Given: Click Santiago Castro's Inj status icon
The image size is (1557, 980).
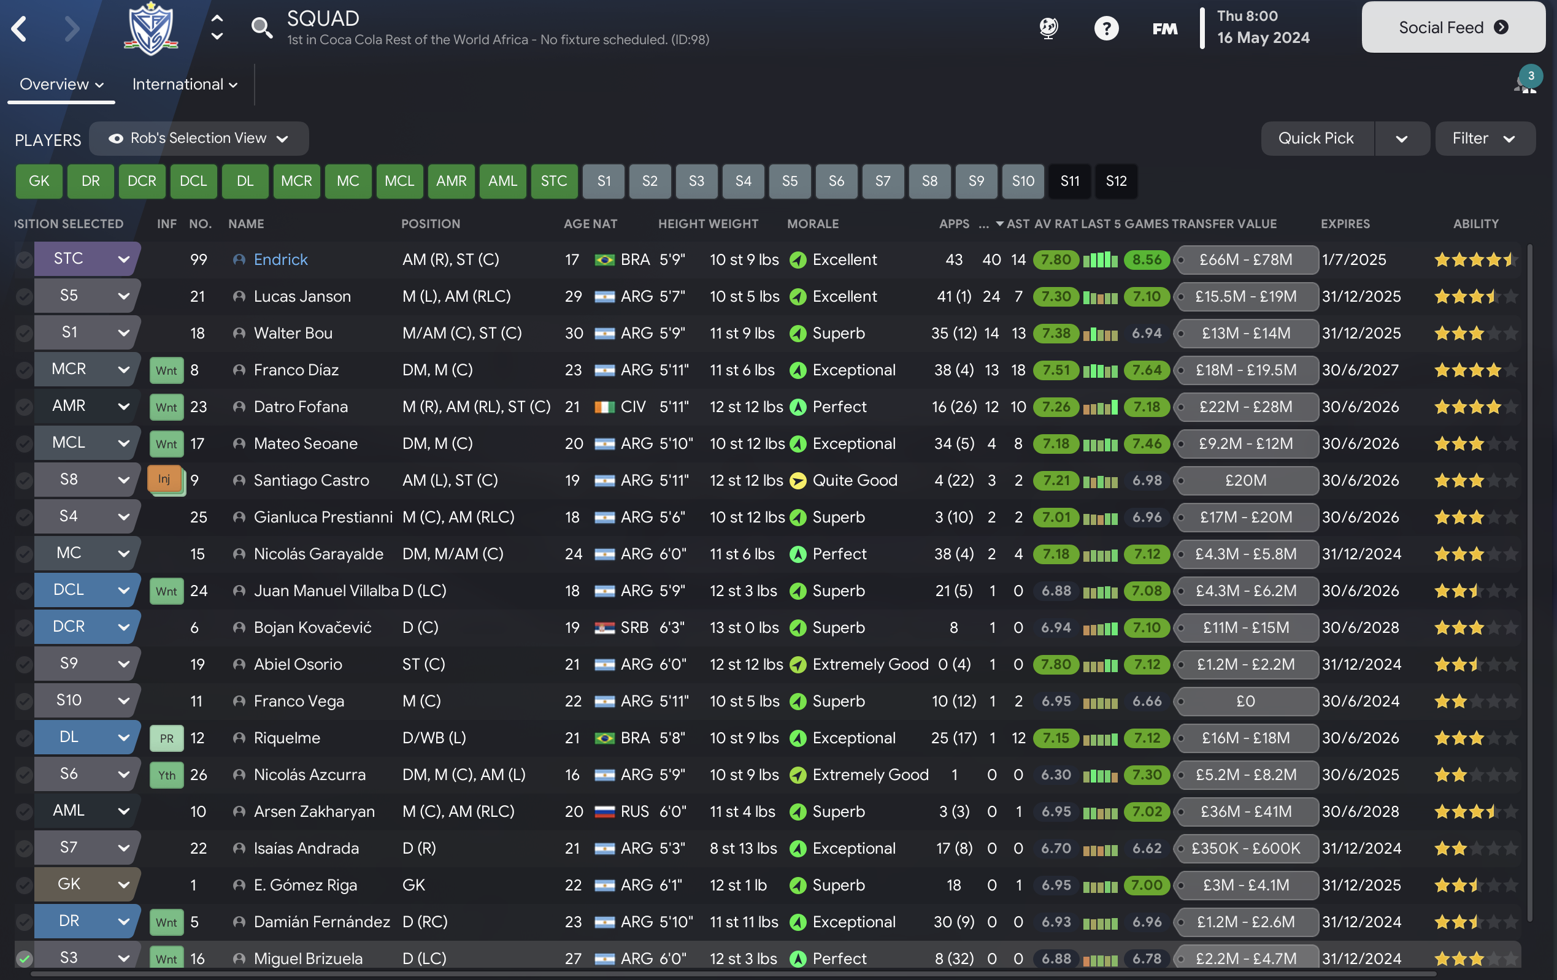Looking at the screenshot, I should point(165,480).
